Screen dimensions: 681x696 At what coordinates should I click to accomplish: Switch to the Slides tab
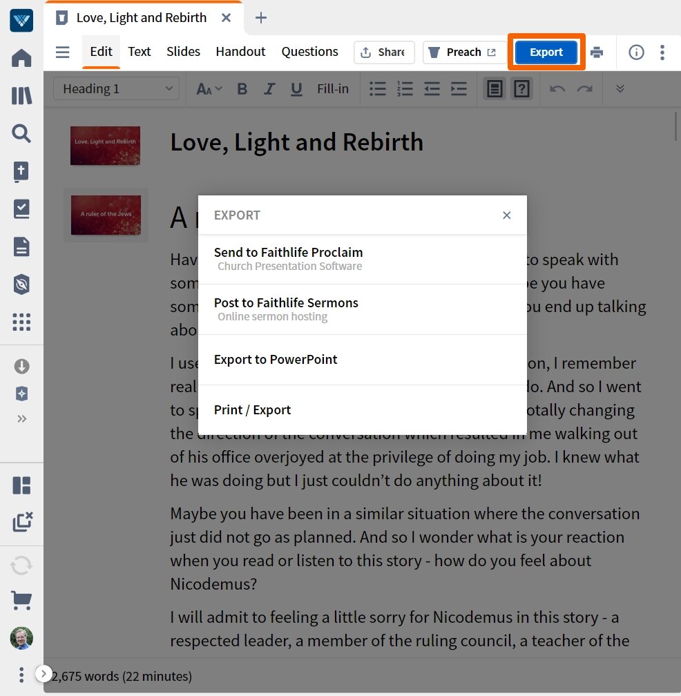[x=183, y=52]
